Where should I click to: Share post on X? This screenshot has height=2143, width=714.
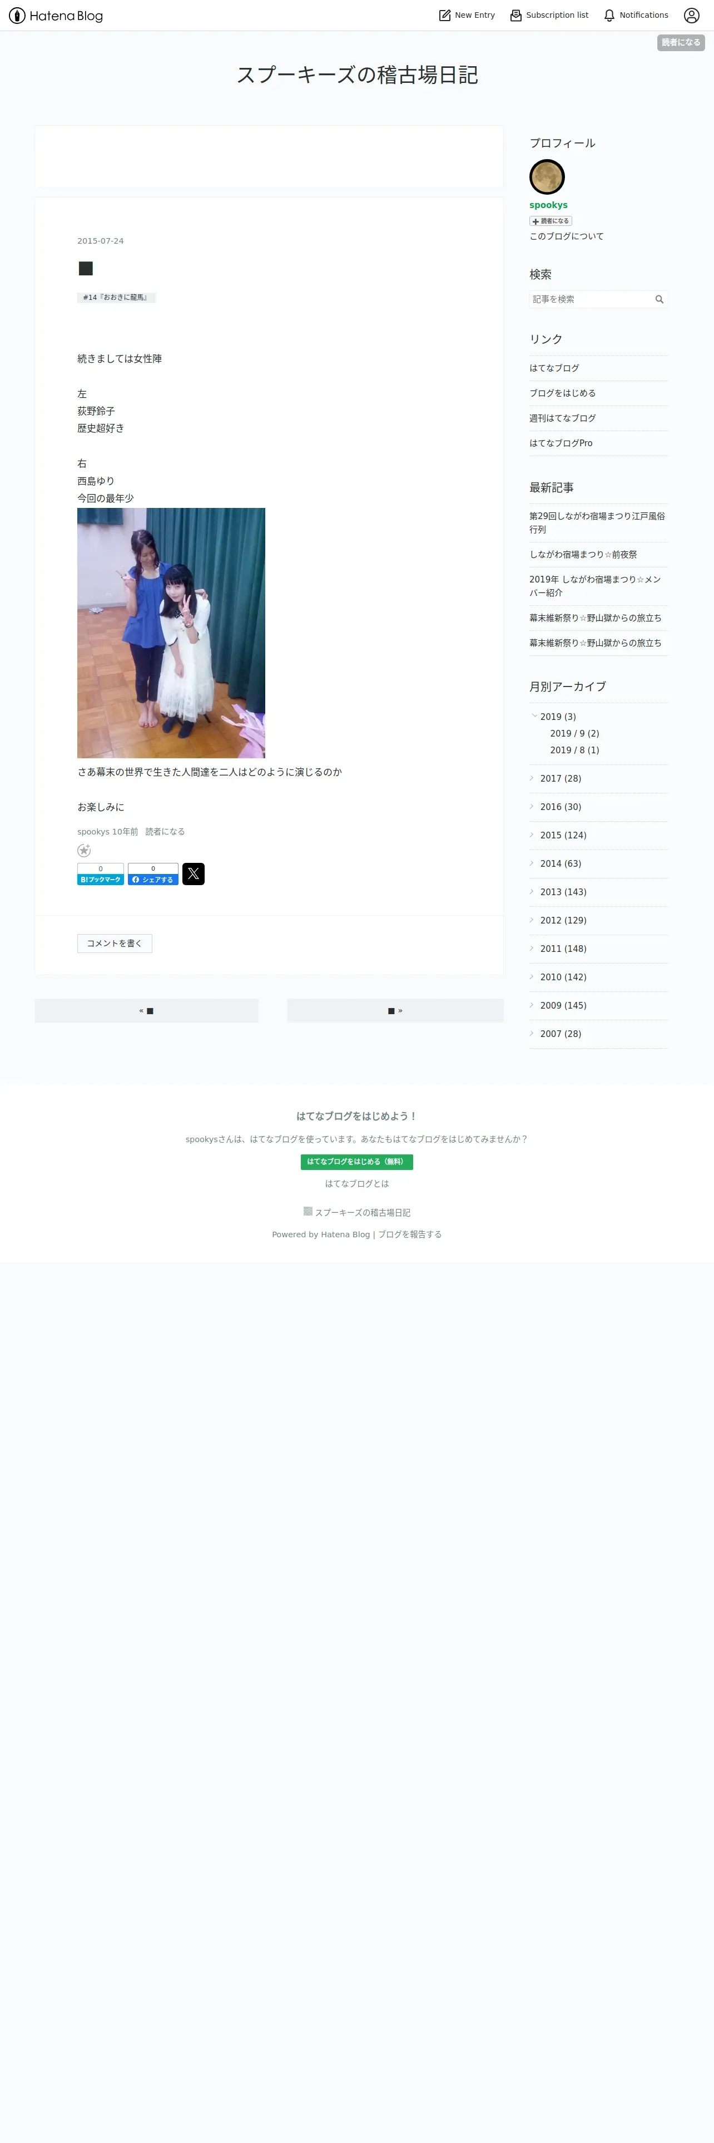[194, 873]
